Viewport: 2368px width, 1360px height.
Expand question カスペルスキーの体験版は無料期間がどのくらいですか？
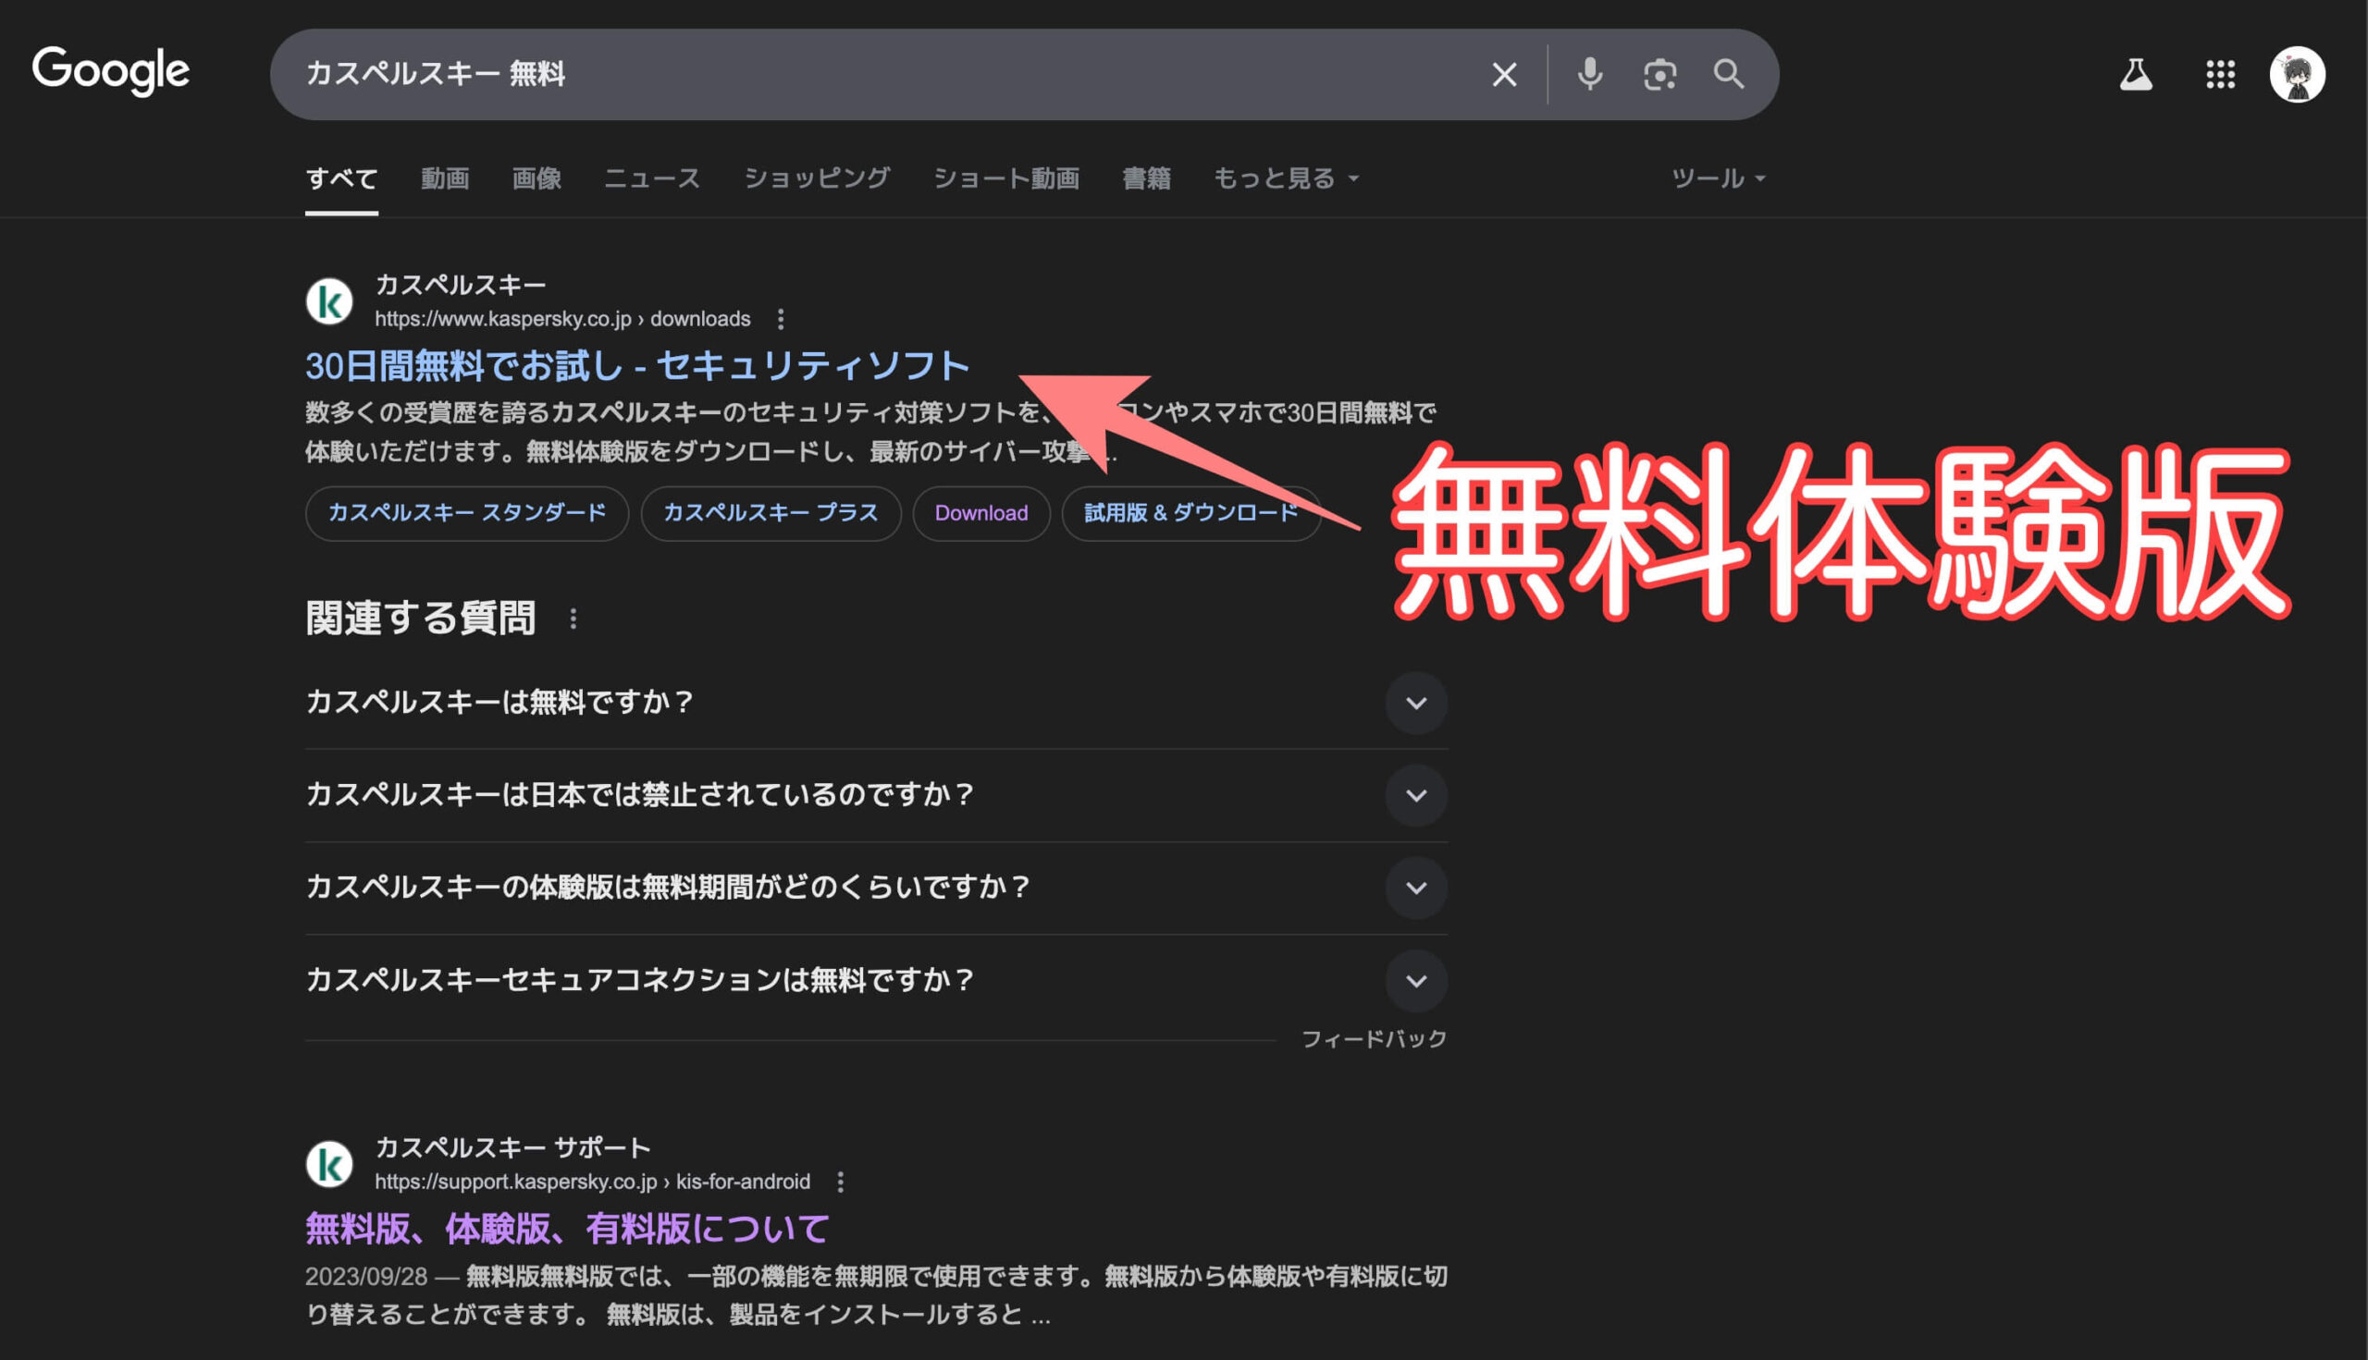coord(876,888)
